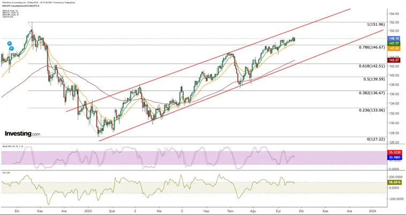Click the Ağu label on time axis
406x215 pixels.
[x=253, y=211]
